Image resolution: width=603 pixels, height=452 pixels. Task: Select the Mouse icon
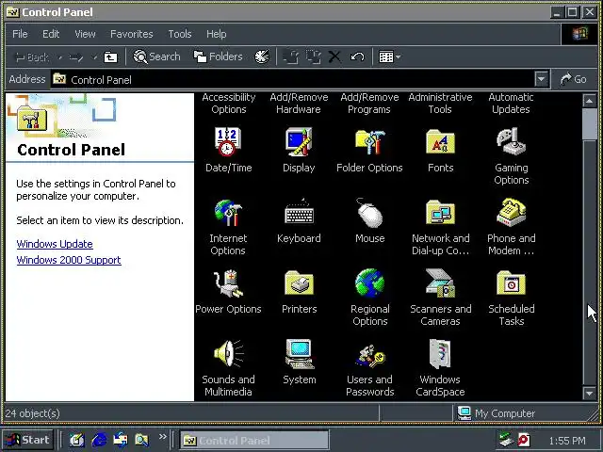click(x=369, y=213)
